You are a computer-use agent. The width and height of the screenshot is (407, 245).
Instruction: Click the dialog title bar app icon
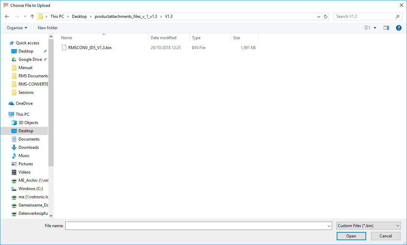tap(6, 5)
